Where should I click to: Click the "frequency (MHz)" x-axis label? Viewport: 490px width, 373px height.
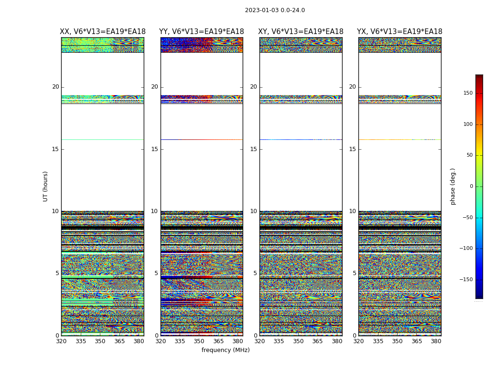[225, 350]
